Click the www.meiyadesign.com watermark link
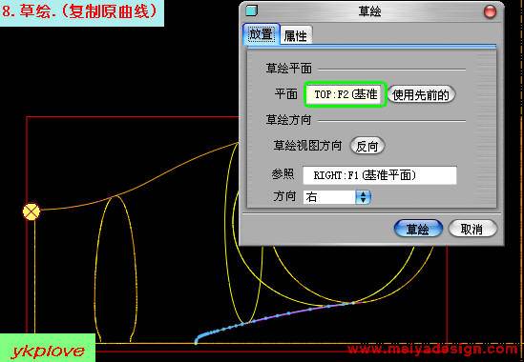 coord(432,350)
